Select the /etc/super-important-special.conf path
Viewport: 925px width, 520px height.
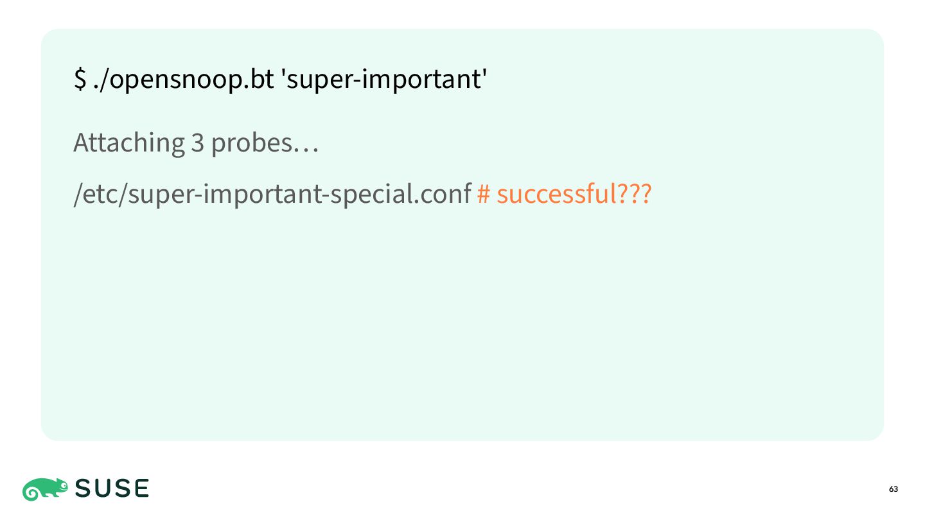pyautogui.click(x=272, y=194)
